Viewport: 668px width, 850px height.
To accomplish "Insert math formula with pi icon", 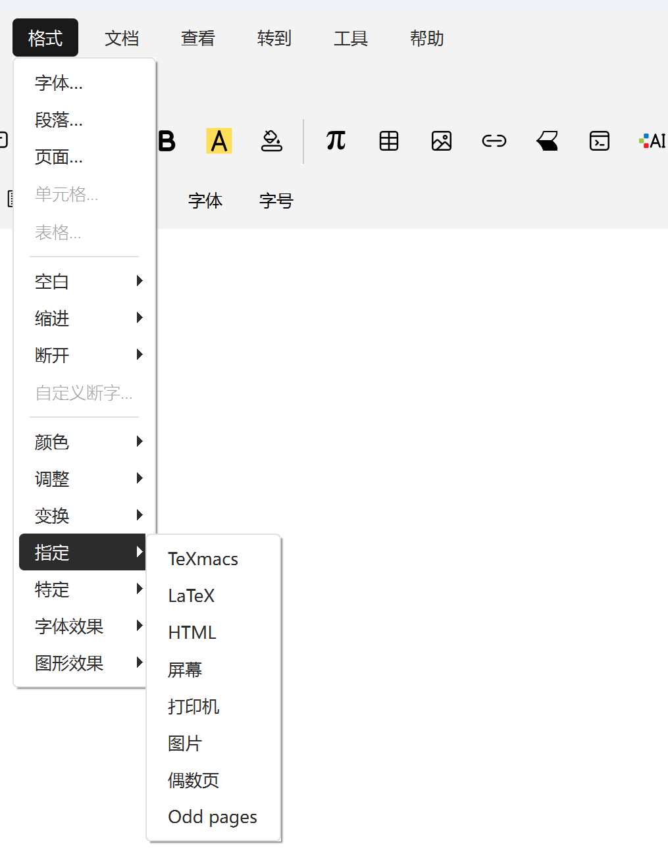I will coord(336,141).
